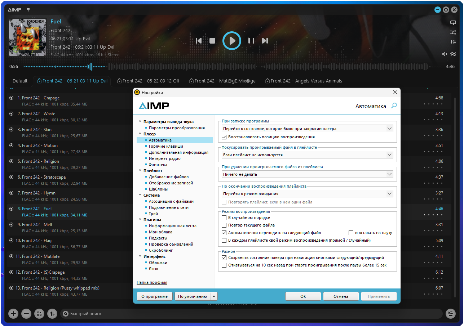Open По окончании воспроизведения плейлиста dropdown
Screen dimensions: 464x327
point(308,194)
